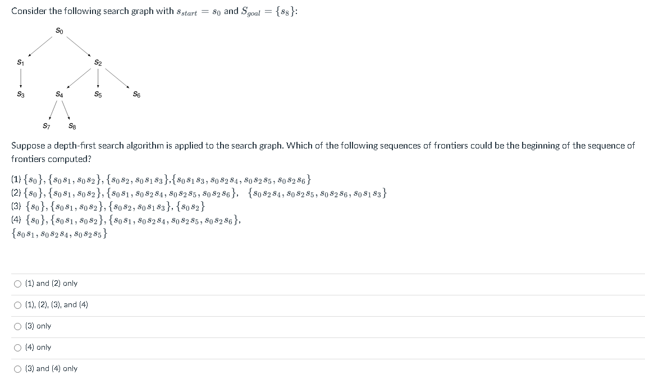The height and width of the screenshot is (384, 645).
Task: Select the radio button for "(3) and (4) only"
Action: (x=16, y=368)
